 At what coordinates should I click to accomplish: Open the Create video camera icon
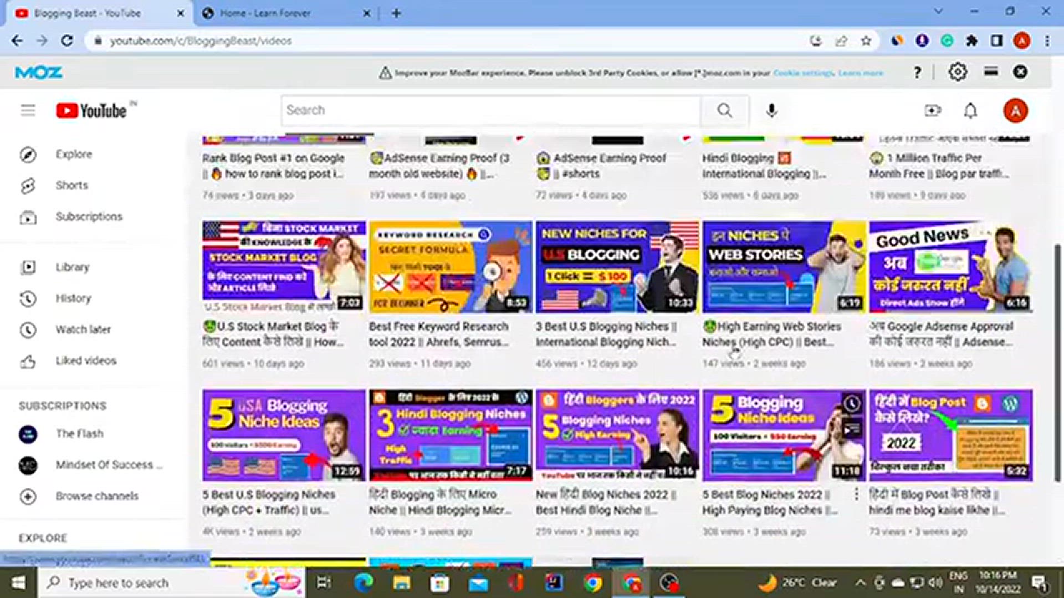pyautogui.click(x=933, y=111)
